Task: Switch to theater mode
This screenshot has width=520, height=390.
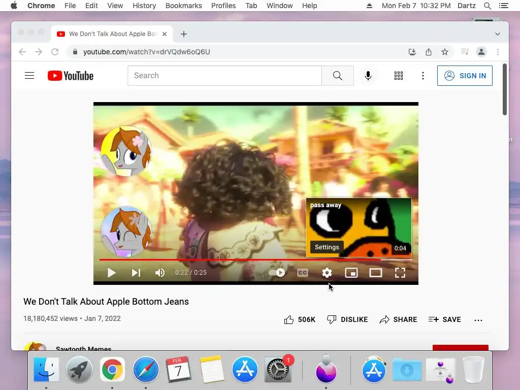Action: [376, 273]
